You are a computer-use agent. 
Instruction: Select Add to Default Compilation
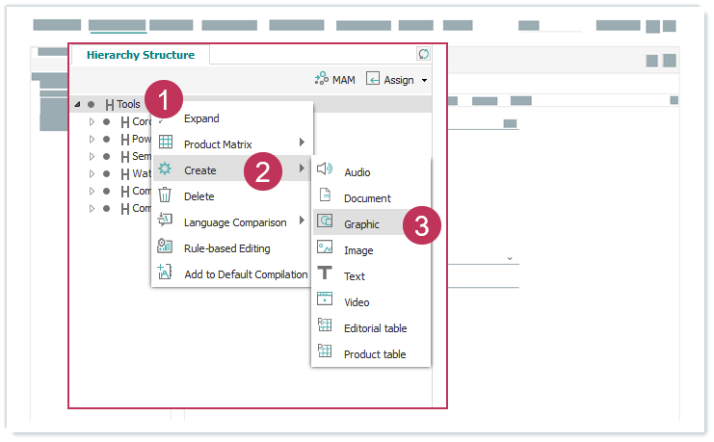pyautogui.click(x=245, y=274)
